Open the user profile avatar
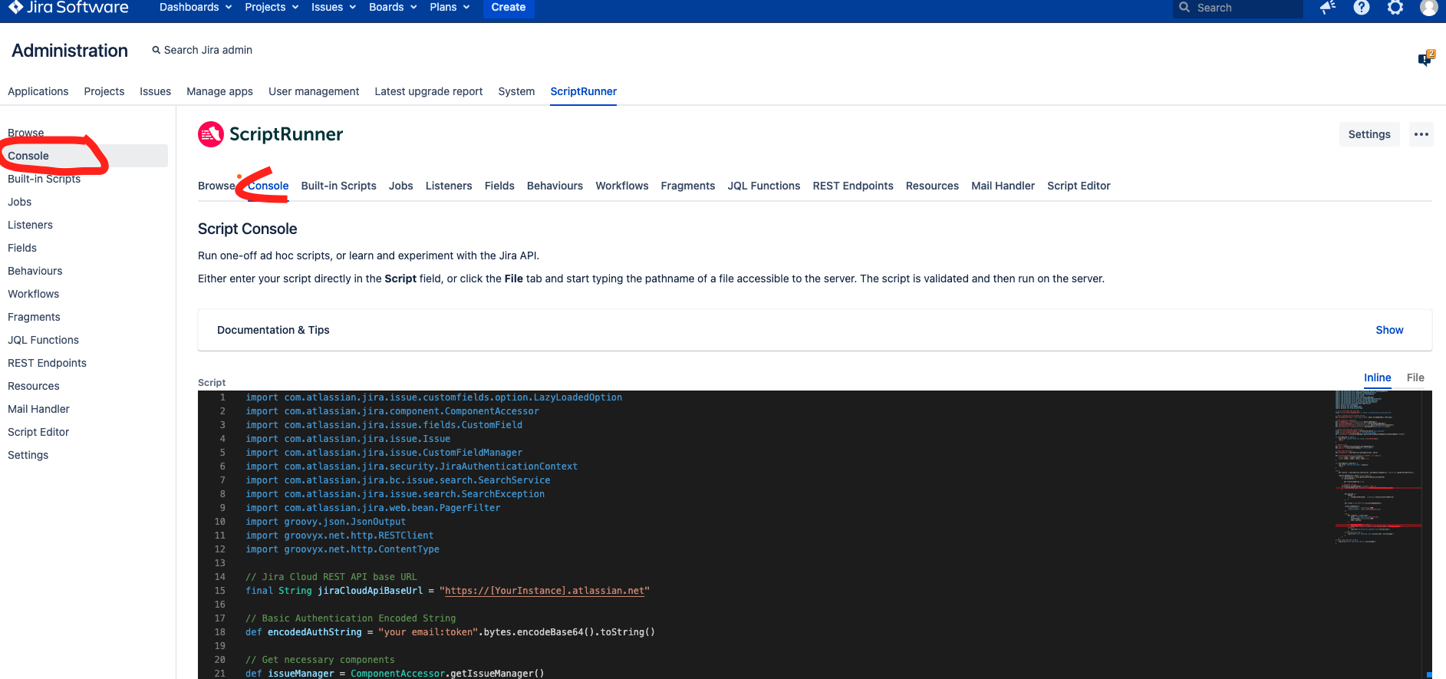 1428,8
